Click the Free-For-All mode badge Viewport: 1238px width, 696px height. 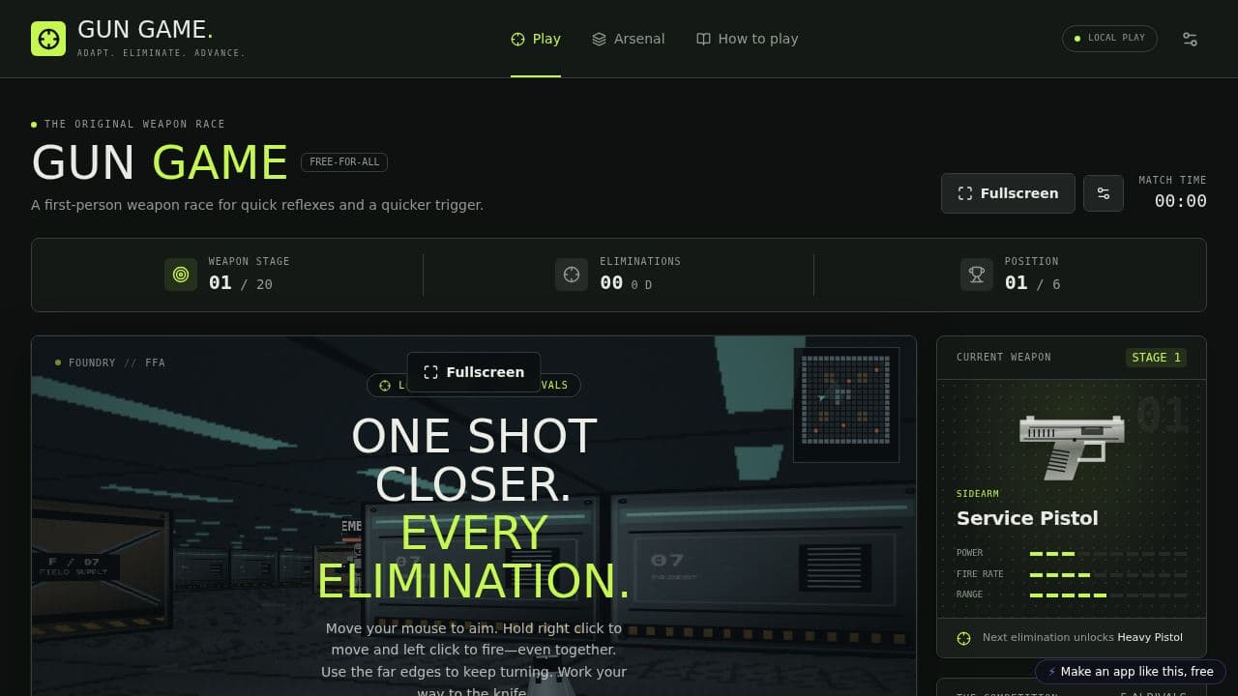344,162
